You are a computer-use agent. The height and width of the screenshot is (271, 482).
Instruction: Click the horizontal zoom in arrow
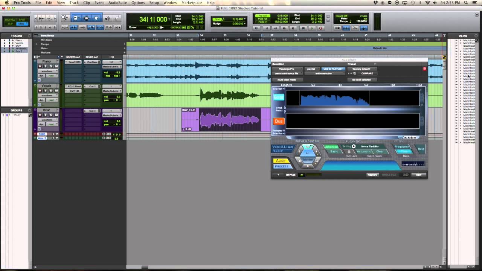[x=55, y=18]
